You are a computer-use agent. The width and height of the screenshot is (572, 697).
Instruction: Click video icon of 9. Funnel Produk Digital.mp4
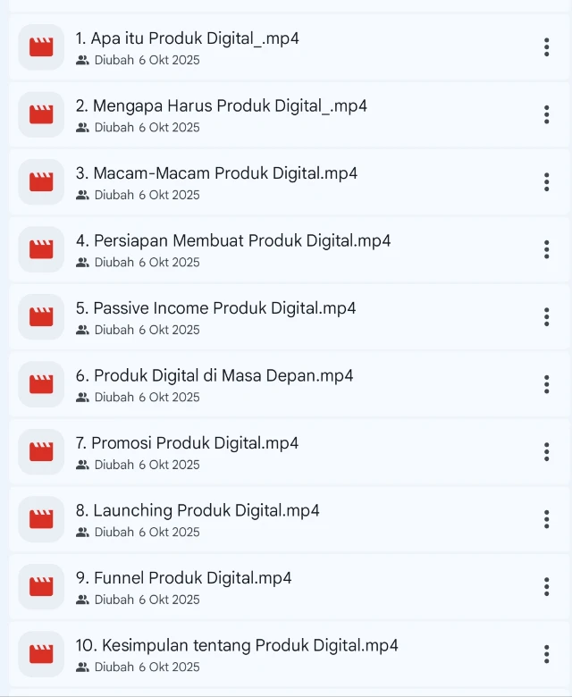[41, 587]
